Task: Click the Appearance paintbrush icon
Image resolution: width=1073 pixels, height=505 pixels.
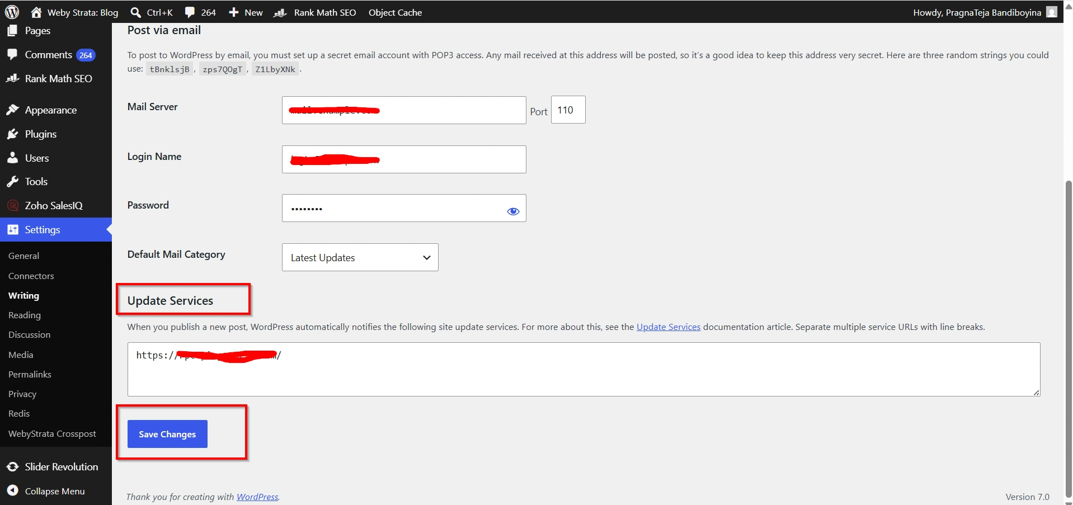Action: (x=12, y=110)
